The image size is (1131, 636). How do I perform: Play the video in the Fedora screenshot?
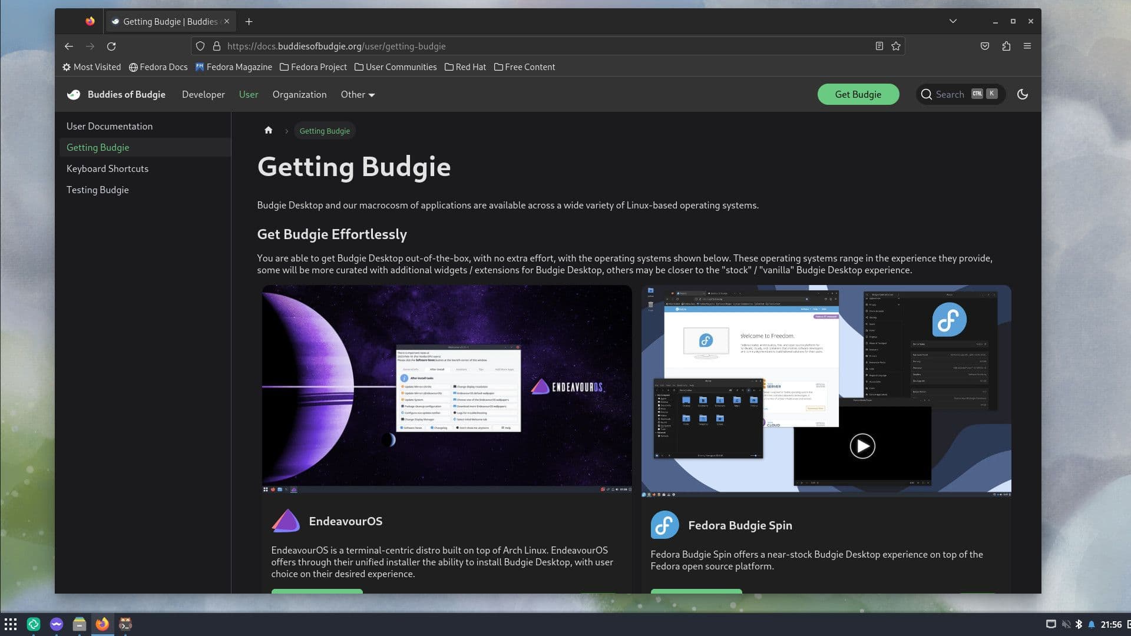(862, 446)
